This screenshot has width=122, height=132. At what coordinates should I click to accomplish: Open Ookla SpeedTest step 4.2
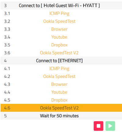tap(59, 76)
